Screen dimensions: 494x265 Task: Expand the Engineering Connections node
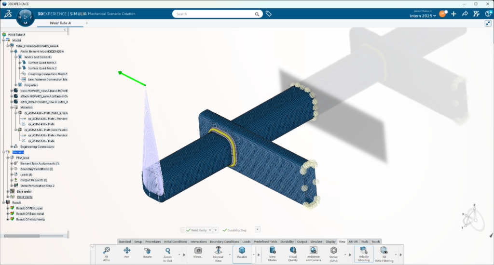pyautogui.click(x=12, y=146)
